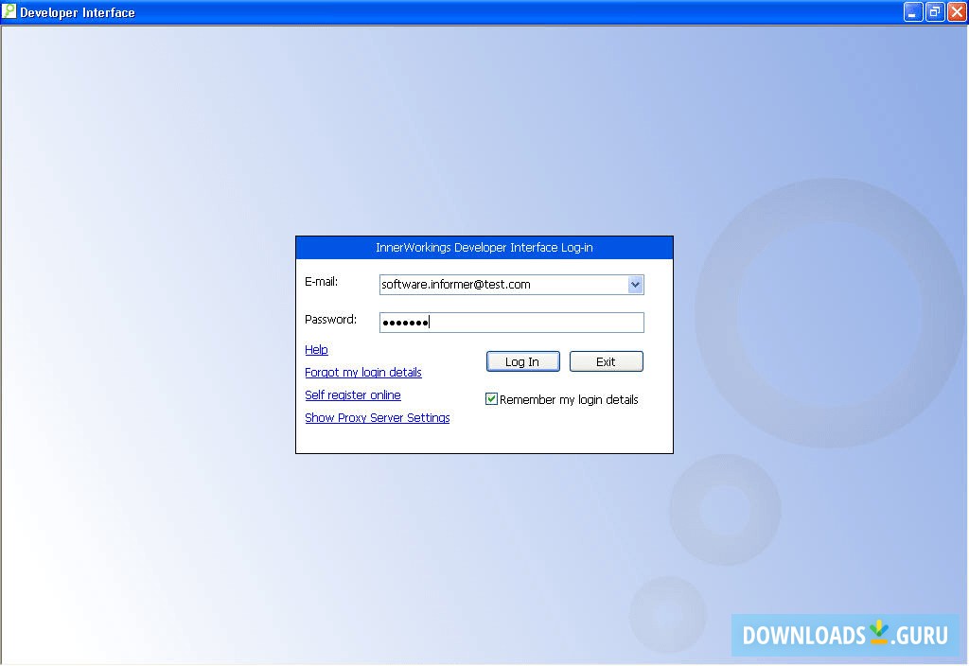The image size is (969, 666).
Task: Close the Developer Interface window
Action: (x=956, y=11)
